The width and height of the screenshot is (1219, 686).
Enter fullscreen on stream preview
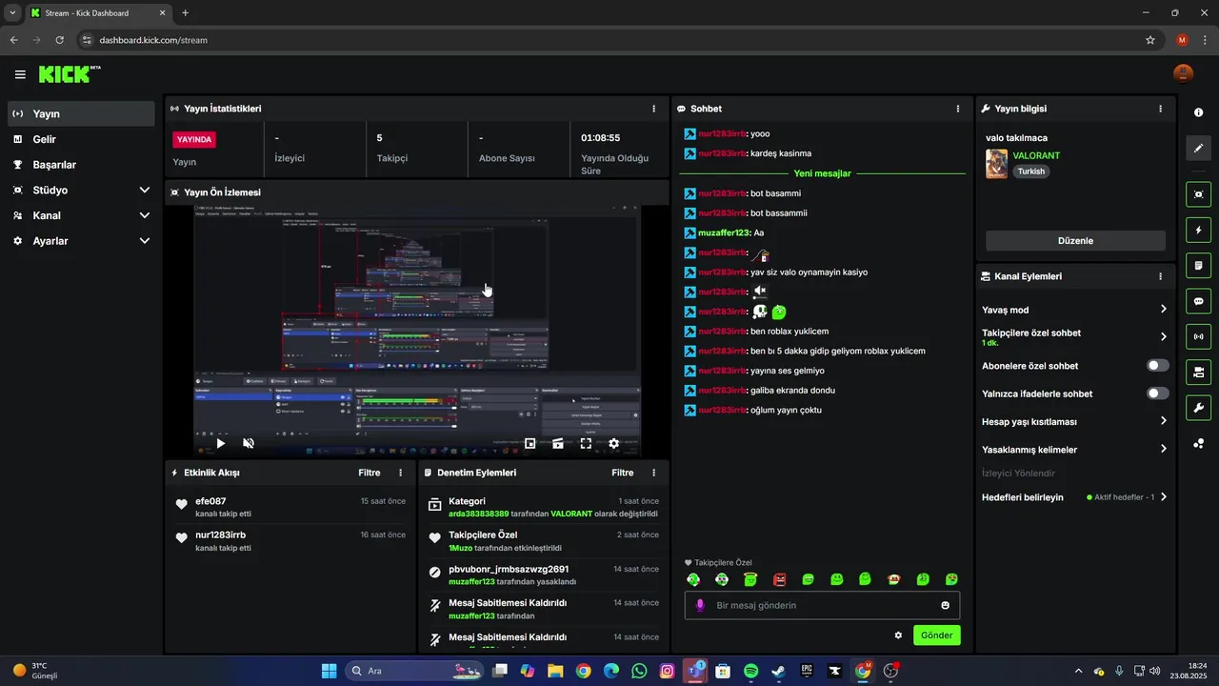pyautogui.click(x=586, y=443)
